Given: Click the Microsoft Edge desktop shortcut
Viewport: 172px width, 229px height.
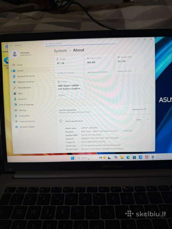Looking at the screenshot, I should 6,63.
